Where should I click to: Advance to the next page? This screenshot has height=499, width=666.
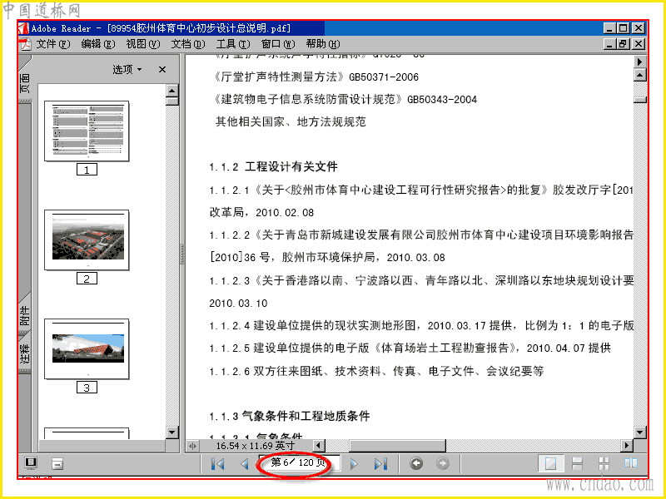(353, 464)
